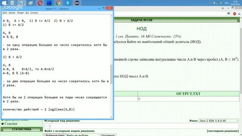Viewport: 242px width, 136px height.
Task: Open the dark round striped taskbar icon
Action: coord(77,3)
